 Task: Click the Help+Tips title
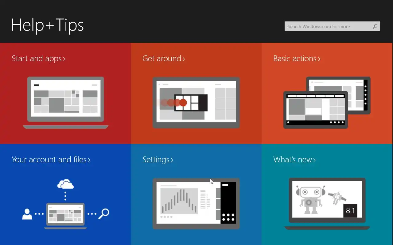pyautogui.click(x=48, y=25)
